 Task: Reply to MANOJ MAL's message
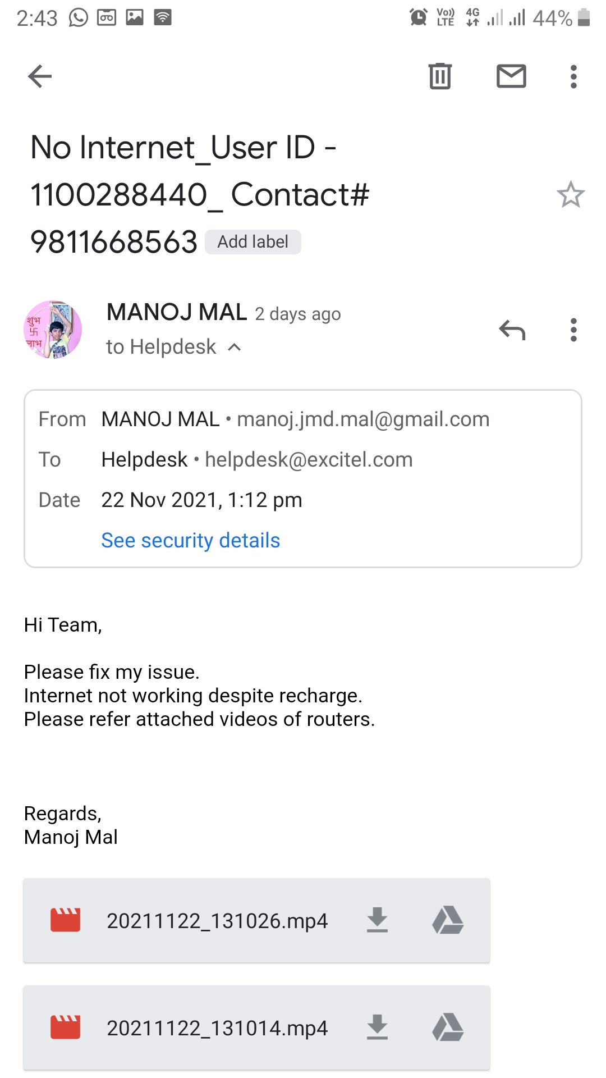[x=512, y=330]
